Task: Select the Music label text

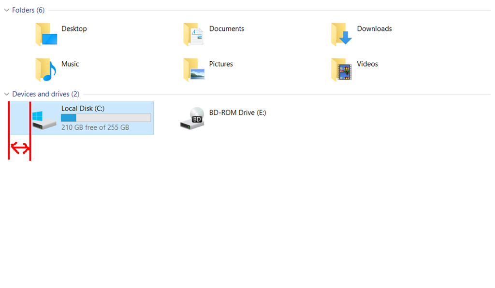Action: (x=70, y=64)
